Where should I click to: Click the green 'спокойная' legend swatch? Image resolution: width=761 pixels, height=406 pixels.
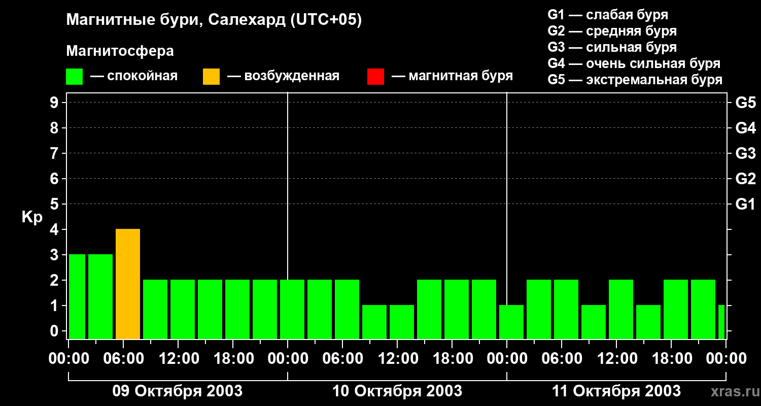(x=74, y=77)
